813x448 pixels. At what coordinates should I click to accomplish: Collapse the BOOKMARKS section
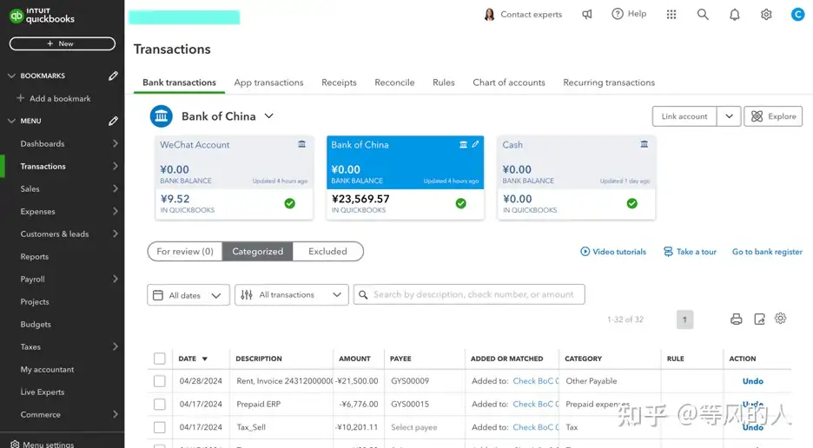(11, 76)
